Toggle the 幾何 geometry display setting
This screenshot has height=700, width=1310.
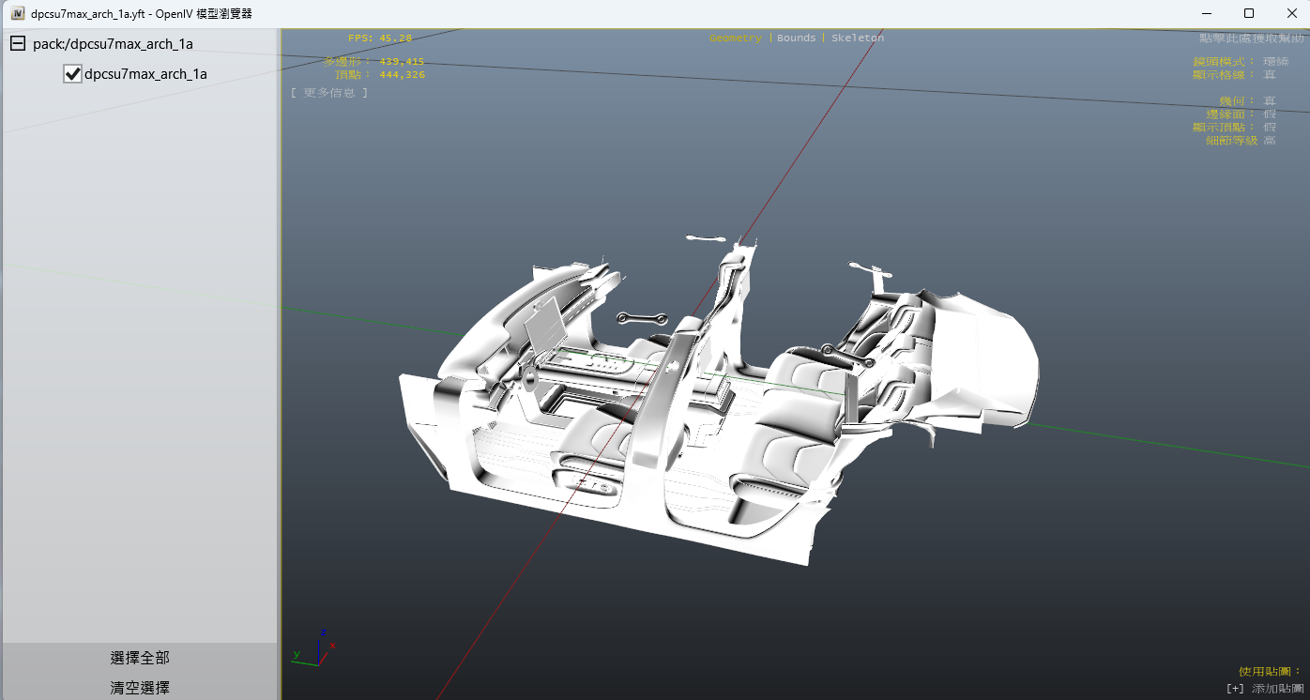pos(1269,101)
